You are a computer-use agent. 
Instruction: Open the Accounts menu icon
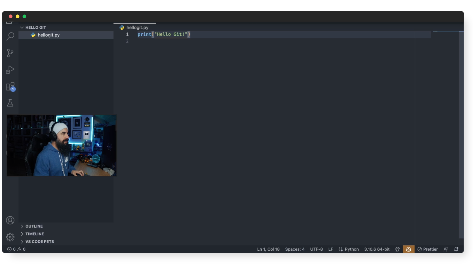[x=10, y=220]
